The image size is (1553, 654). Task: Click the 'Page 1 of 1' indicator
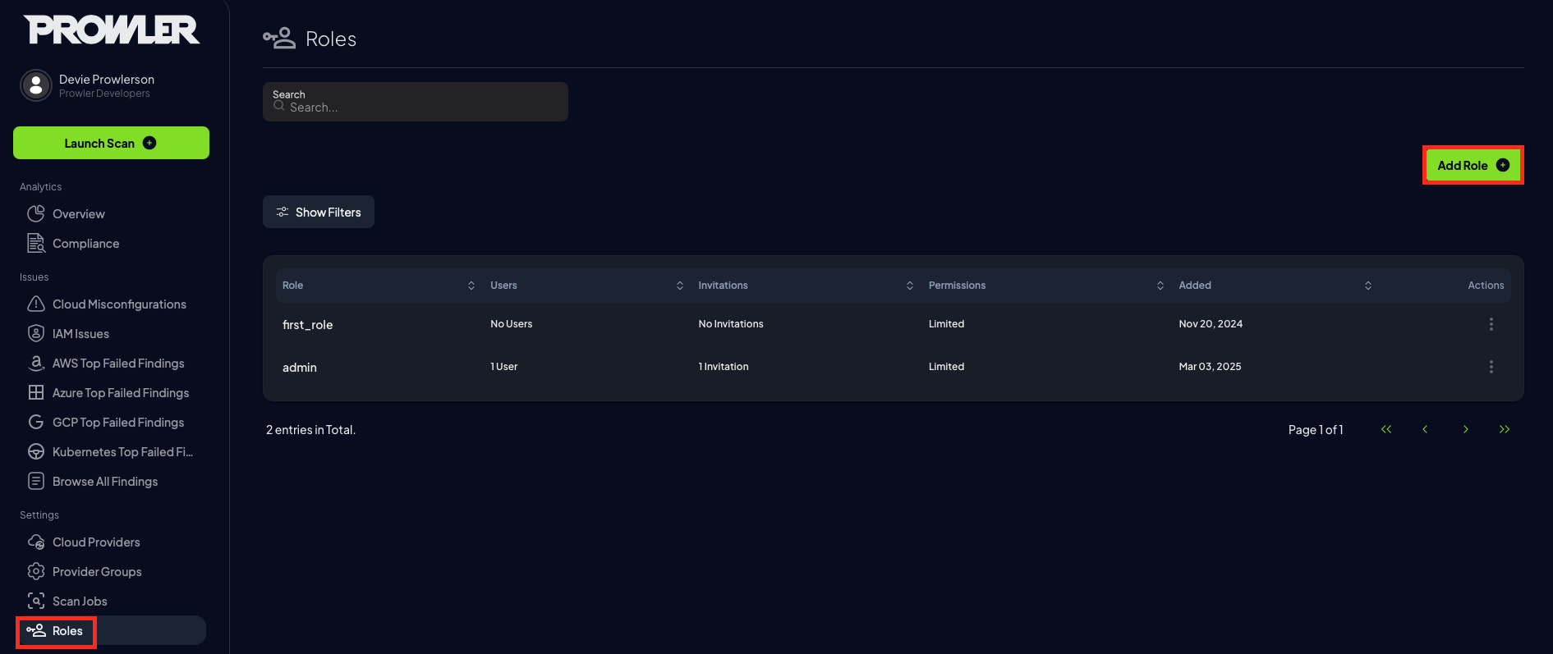pos(1316,430)
